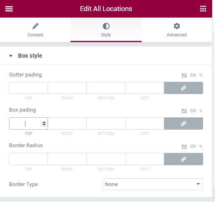
Task: Click the Box pading RIGHT input field
Action: (67, 123)
